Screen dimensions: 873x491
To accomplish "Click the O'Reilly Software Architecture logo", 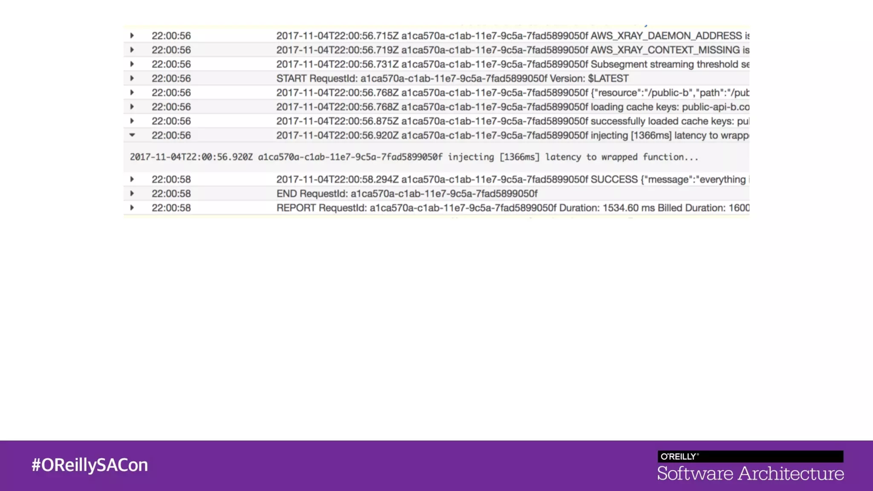I will pos(750,466).
